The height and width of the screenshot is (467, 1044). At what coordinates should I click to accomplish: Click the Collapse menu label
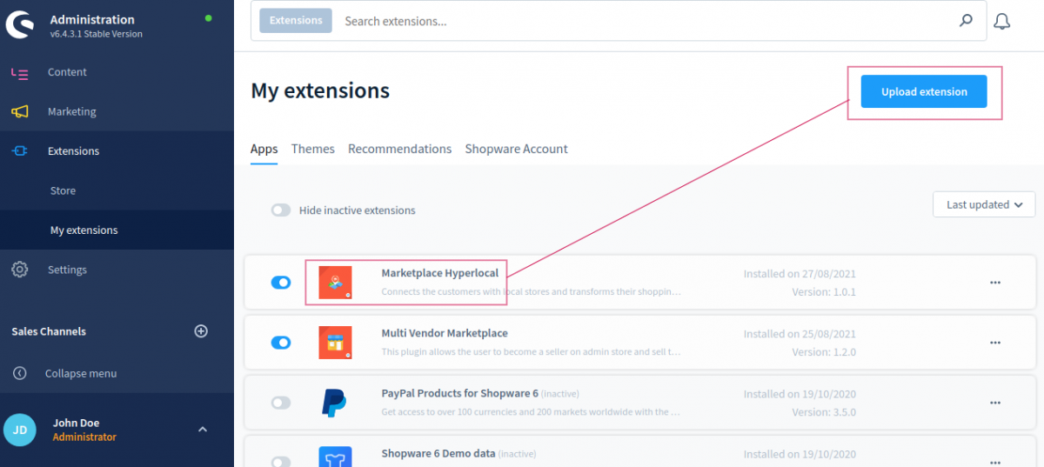click(x=81, y=373)
